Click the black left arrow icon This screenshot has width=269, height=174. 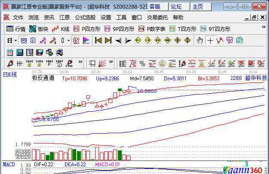pos(118,41)
